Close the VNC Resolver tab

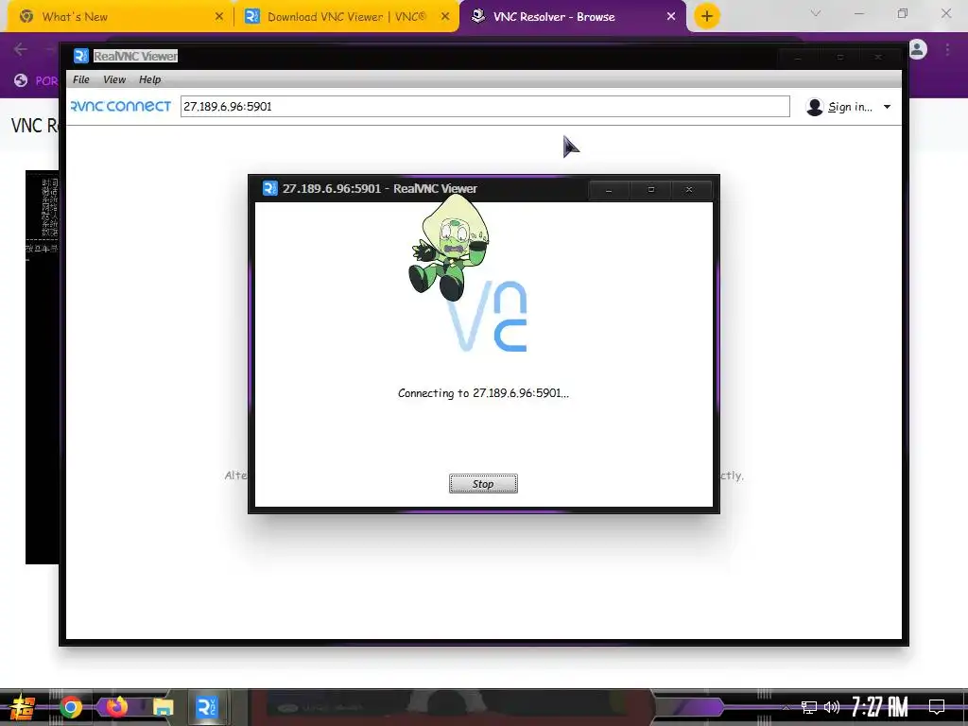pos(671,17)
